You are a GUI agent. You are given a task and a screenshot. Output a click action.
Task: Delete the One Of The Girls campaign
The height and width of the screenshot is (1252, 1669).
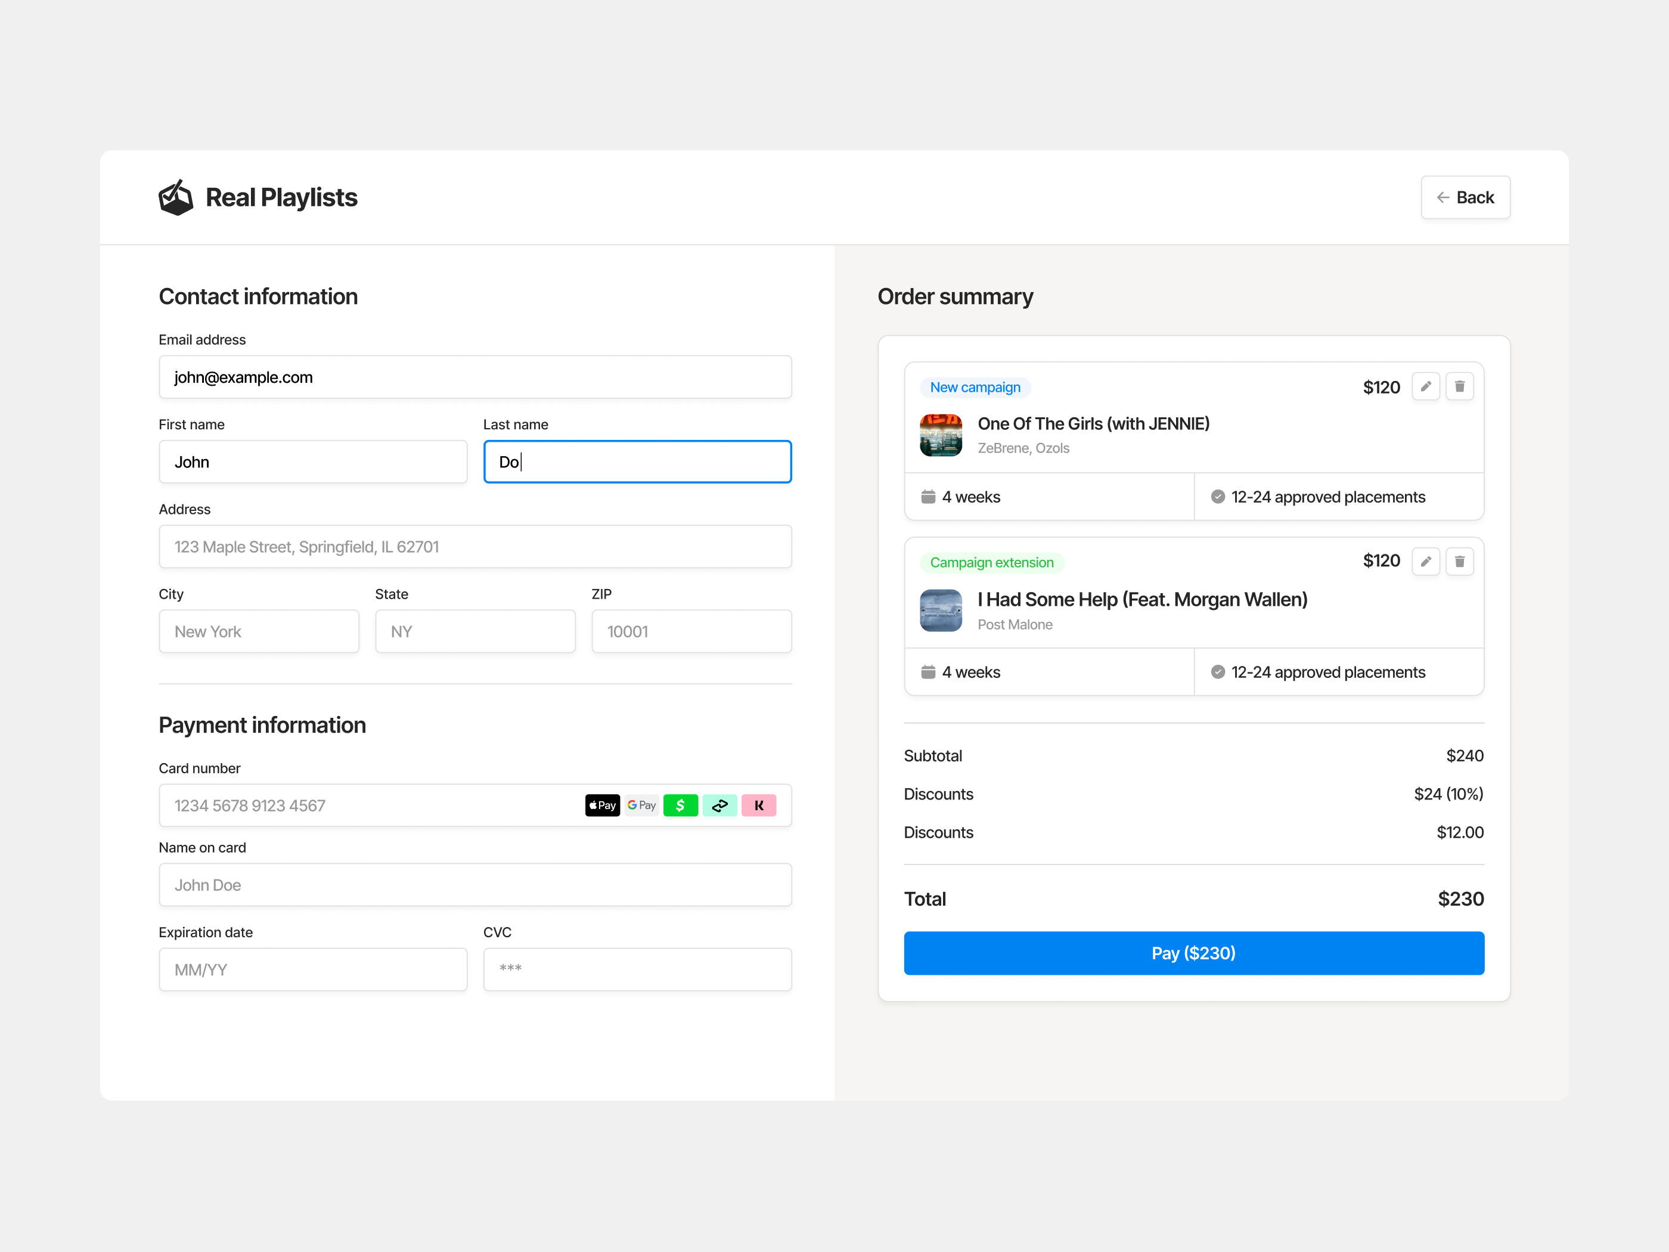pyautogui.click(x=1459, y=386)
